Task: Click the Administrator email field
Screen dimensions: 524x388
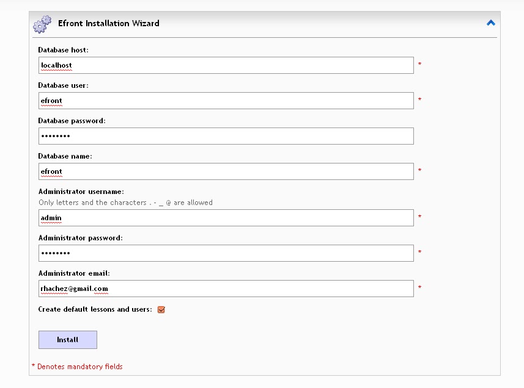Action: [x=226, y=289]
